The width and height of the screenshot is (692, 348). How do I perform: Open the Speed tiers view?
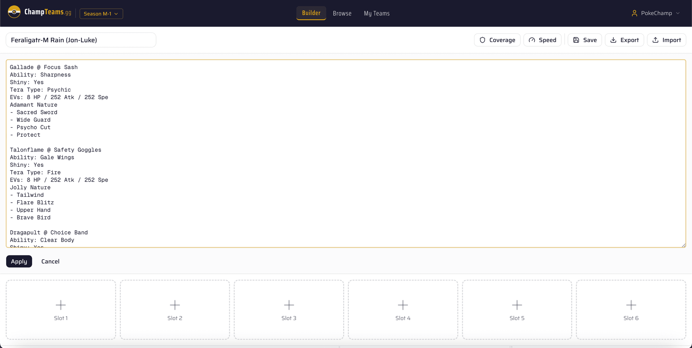[542, 40]
